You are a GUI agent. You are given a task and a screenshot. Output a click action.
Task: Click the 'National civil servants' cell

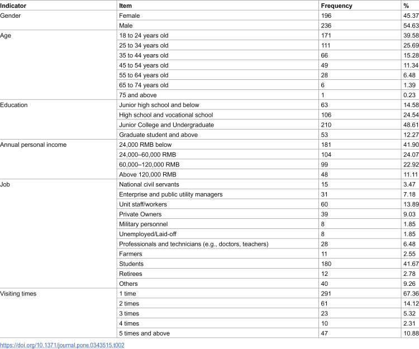[149, 184]
